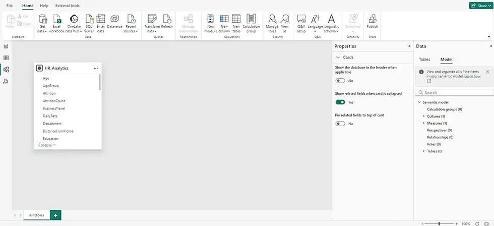Dismiss the semantic model info banner

point(487,72)
